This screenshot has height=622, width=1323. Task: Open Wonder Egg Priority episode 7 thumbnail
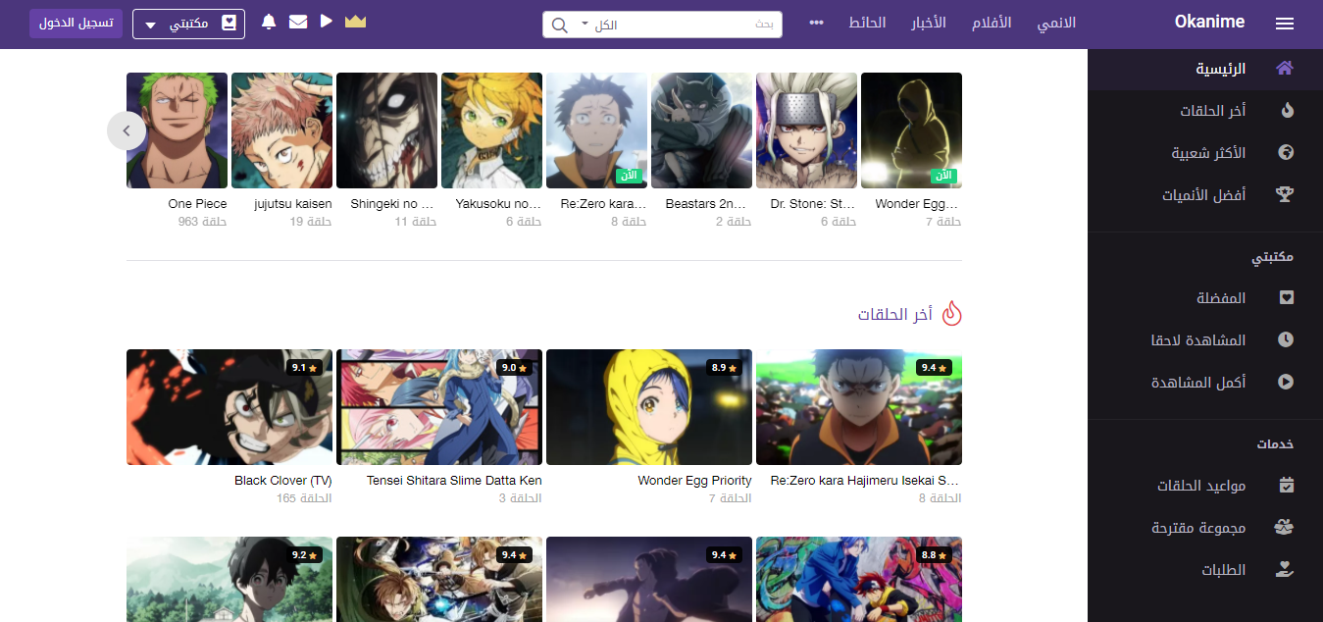coord(649,407)
